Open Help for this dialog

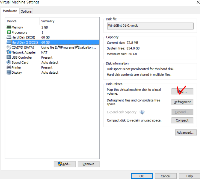(x=190, y=176)
